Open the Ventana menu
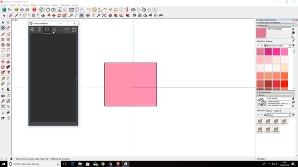This screenshot has height=167, width=298. pyautogui.click(x=55, y=5)
